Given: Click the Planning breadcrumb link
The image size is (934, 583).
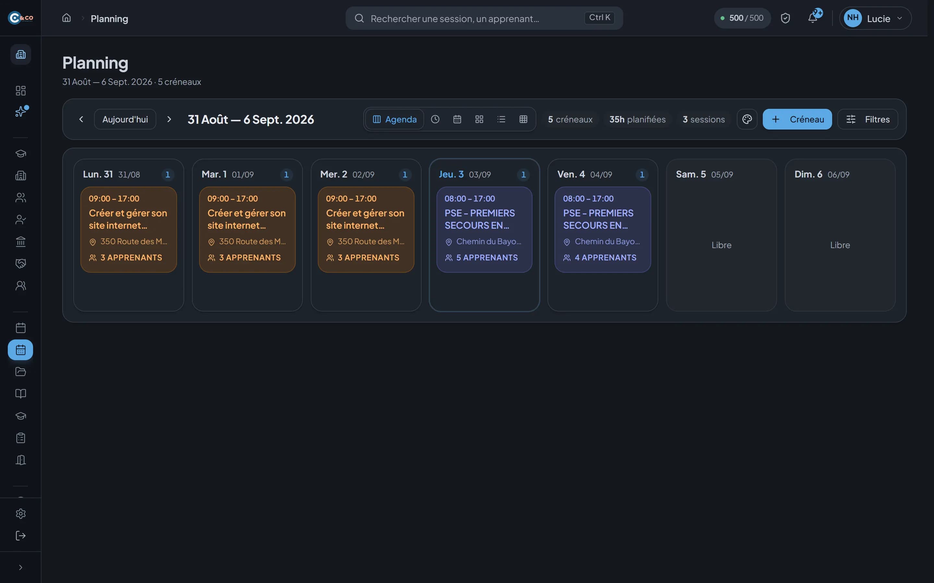Looking at the screenshot, I should click(x=109, y=18).
